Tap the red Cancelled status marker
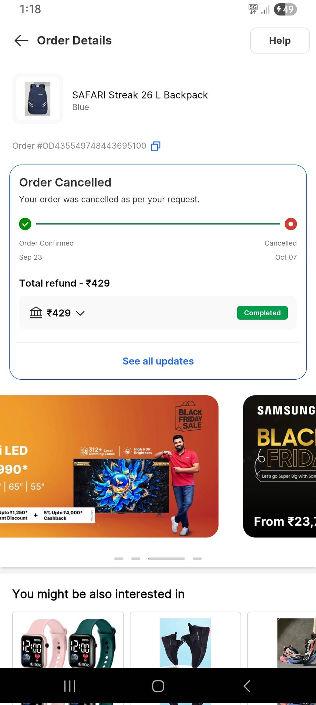 (x=291, y=224)
